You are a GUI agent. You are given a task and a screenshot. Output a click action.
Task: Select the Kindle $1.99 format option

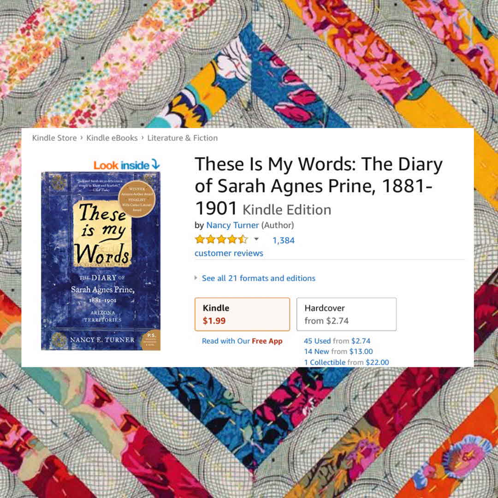(243, 314)
